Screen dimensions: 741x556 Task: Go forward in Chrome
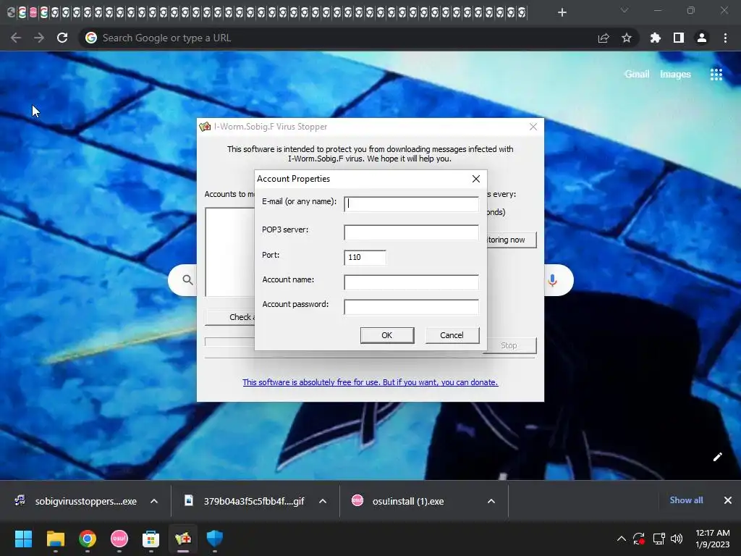(x=39, y=38)
